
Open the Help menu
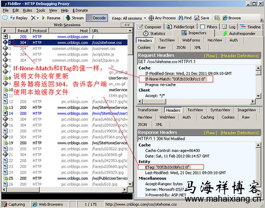click(x=65, y=11)
